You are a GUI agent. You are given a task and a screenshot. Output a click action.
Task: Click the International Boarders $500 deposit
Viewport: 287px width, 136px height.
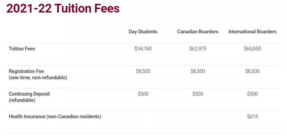coord(253,94)
